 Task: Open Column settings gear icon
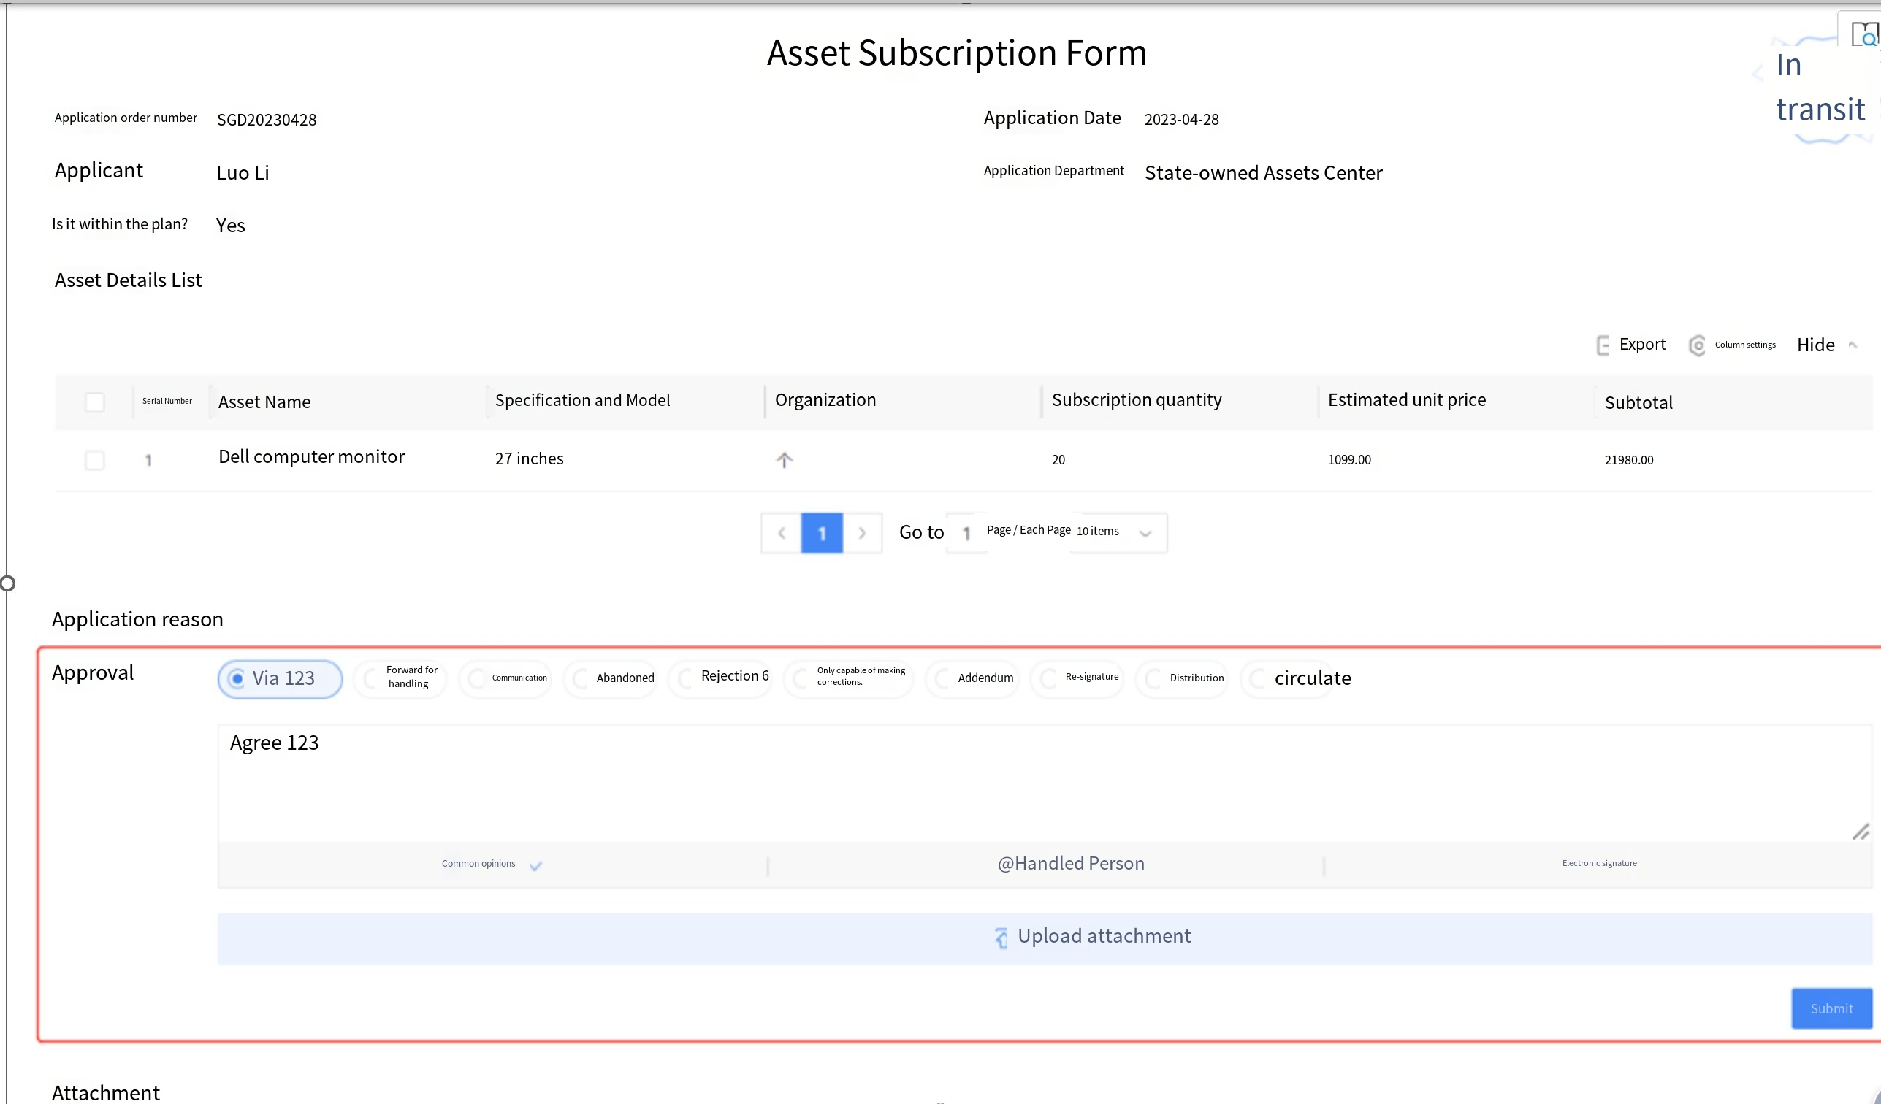tap(1697, 345)
